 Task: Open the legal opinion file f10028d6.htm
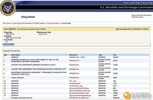tap(74, 78)
